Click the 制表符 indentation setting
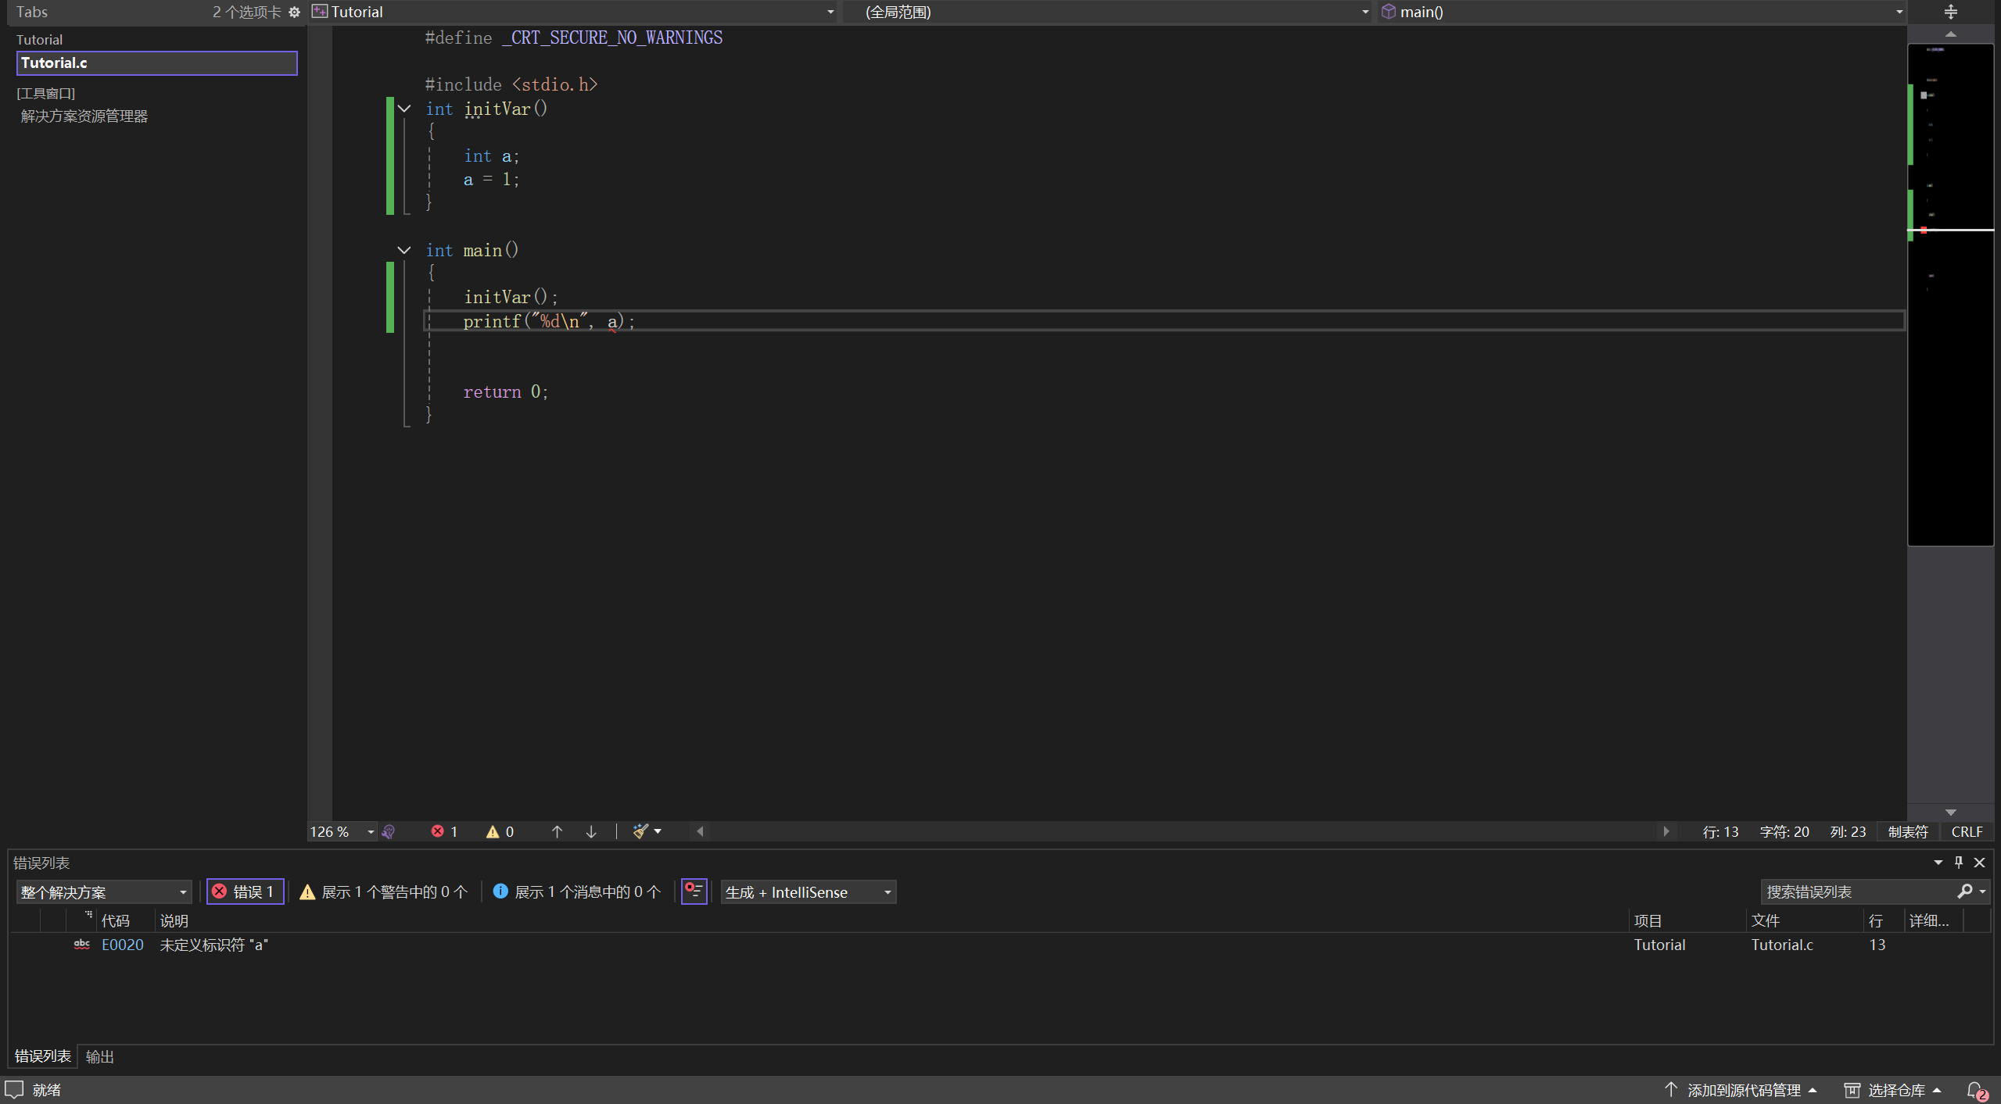Image resolution: width=2001 pixels, height=1104 pixels. [1908, 832]
